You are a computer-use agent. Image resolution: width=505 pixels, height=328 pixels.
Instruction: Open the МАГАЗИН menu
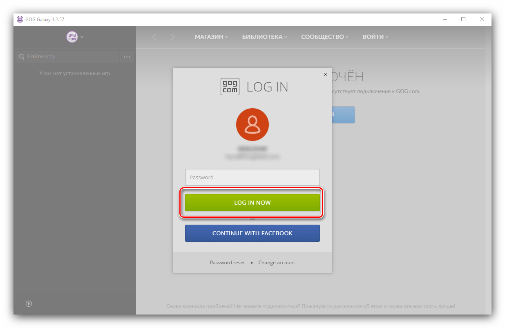tap(211, 37)
